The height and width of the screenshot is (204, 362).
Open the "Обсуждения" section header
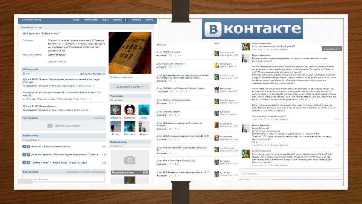[x=63, y=69]
